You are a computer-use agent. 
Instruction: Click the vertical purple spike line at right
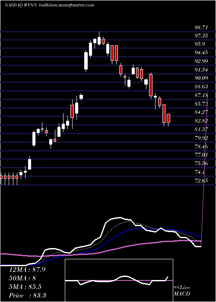(x=204, y=171)
